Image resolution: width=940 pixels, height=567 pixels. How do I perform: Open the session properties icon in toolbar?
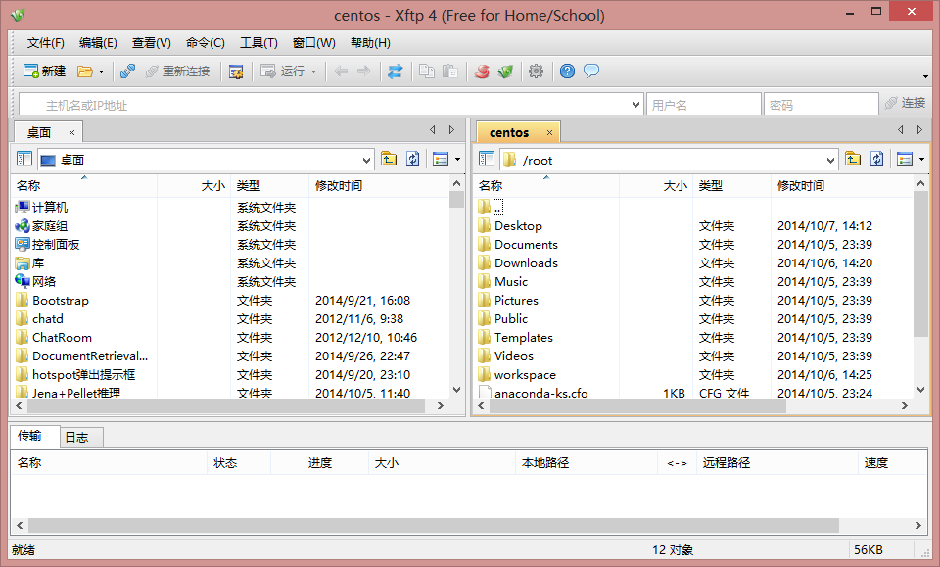coord(236,71)
